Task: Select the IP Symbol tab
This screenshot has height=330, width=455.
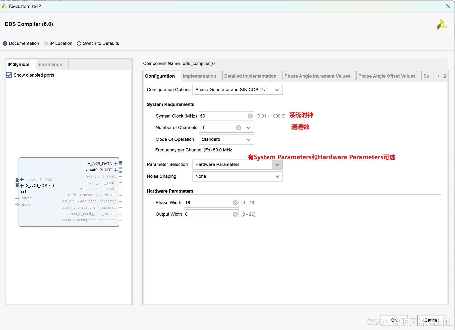Action: coord(19,65)
